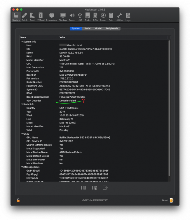
Task: Select the Quartz Extreme (QE/CI) row
Action: [x=94, y=145]
